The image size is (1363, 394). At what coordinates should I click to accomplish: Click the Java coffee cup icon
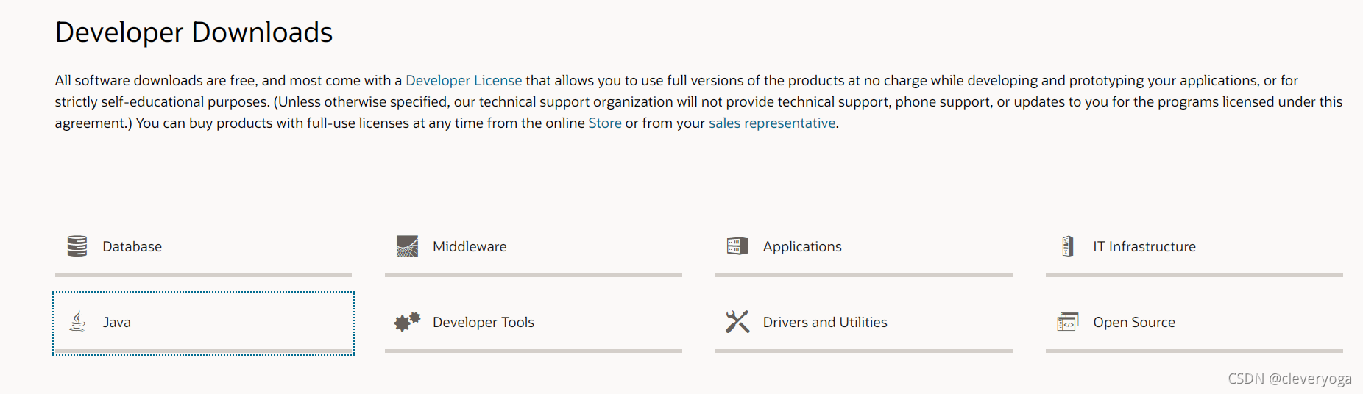[77, 322]
